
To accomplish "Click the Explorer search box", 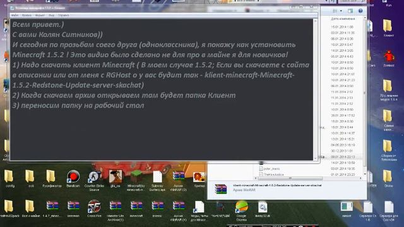I will point(352,1).
